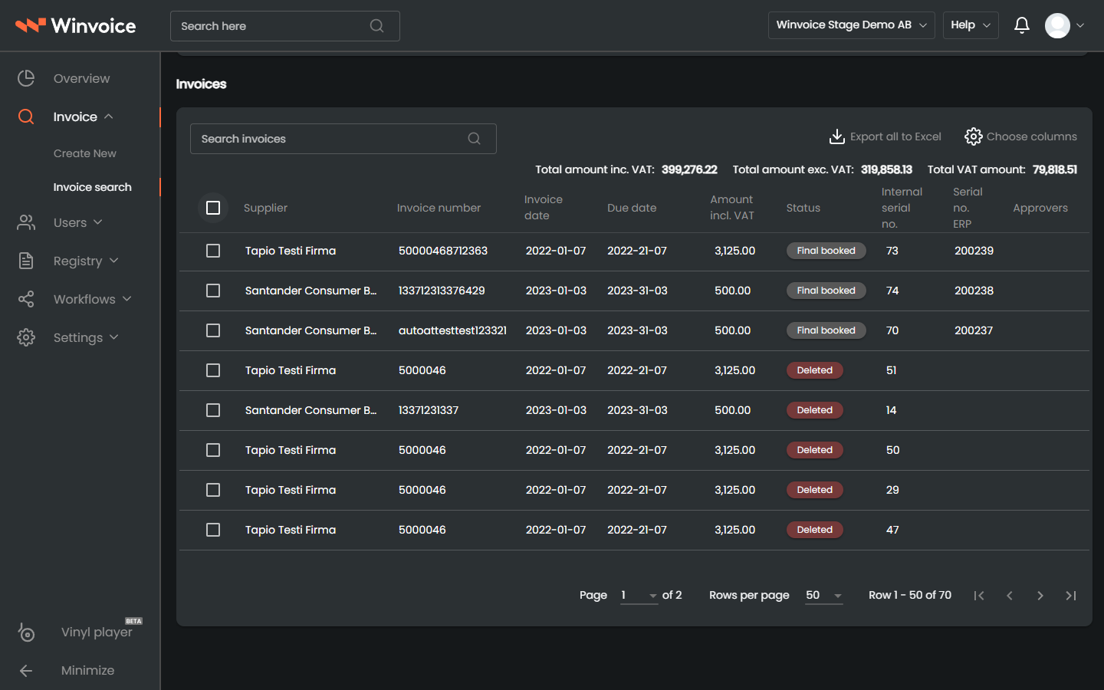This screenshot has height=690, width=1104.
Task: Open Winvoice Stage Demo AB company dropdown
Action: pyautogui.click(x=851, y=25)
